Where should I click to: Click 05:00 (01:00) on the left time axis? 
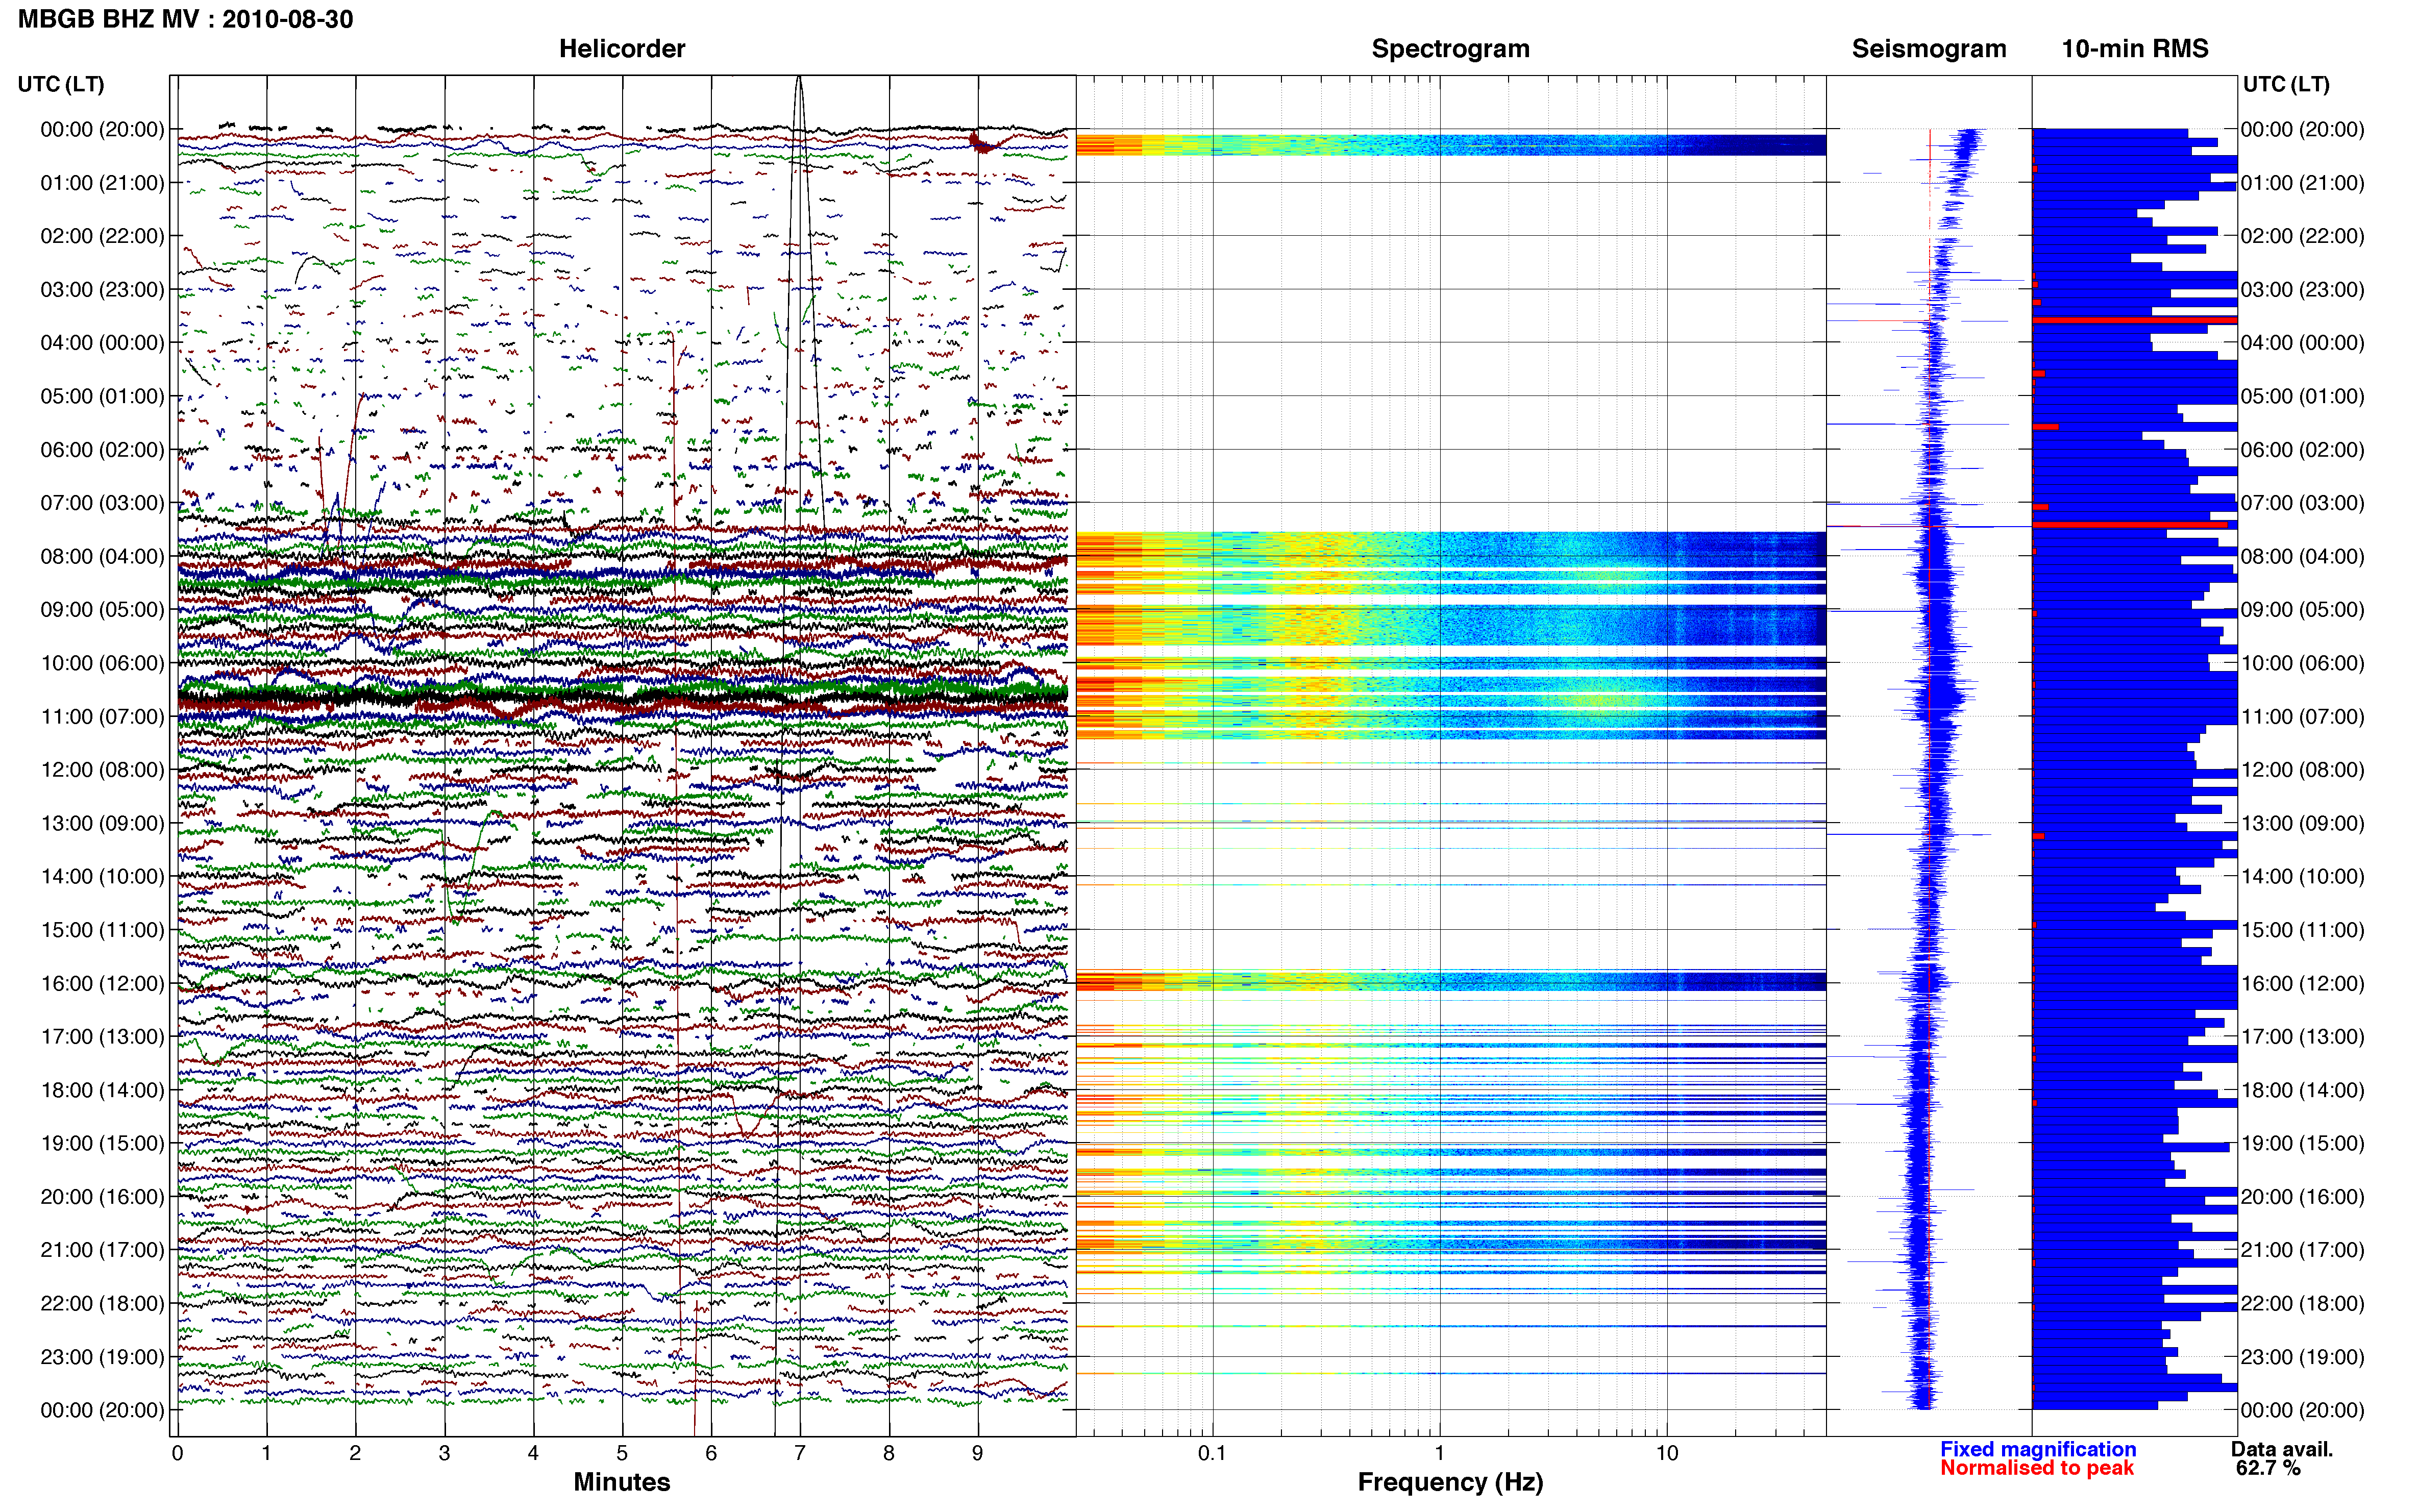(102, 396)
